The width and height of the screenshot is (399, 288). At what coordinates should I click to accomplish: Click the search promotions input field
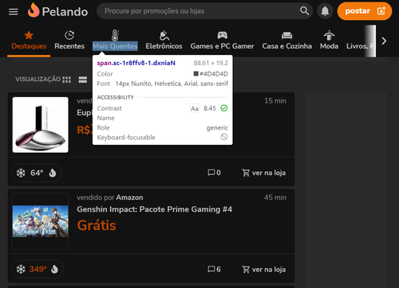tap(201, 11)
